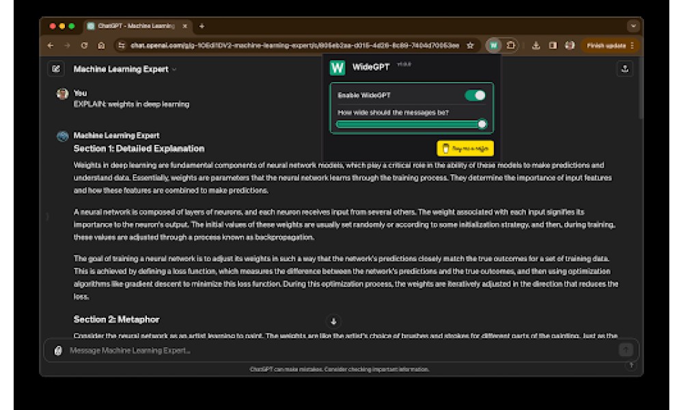Click the WideGPT extension toolbar icon
This screenshot has width=683, height=410.
(x=494, y=45)
